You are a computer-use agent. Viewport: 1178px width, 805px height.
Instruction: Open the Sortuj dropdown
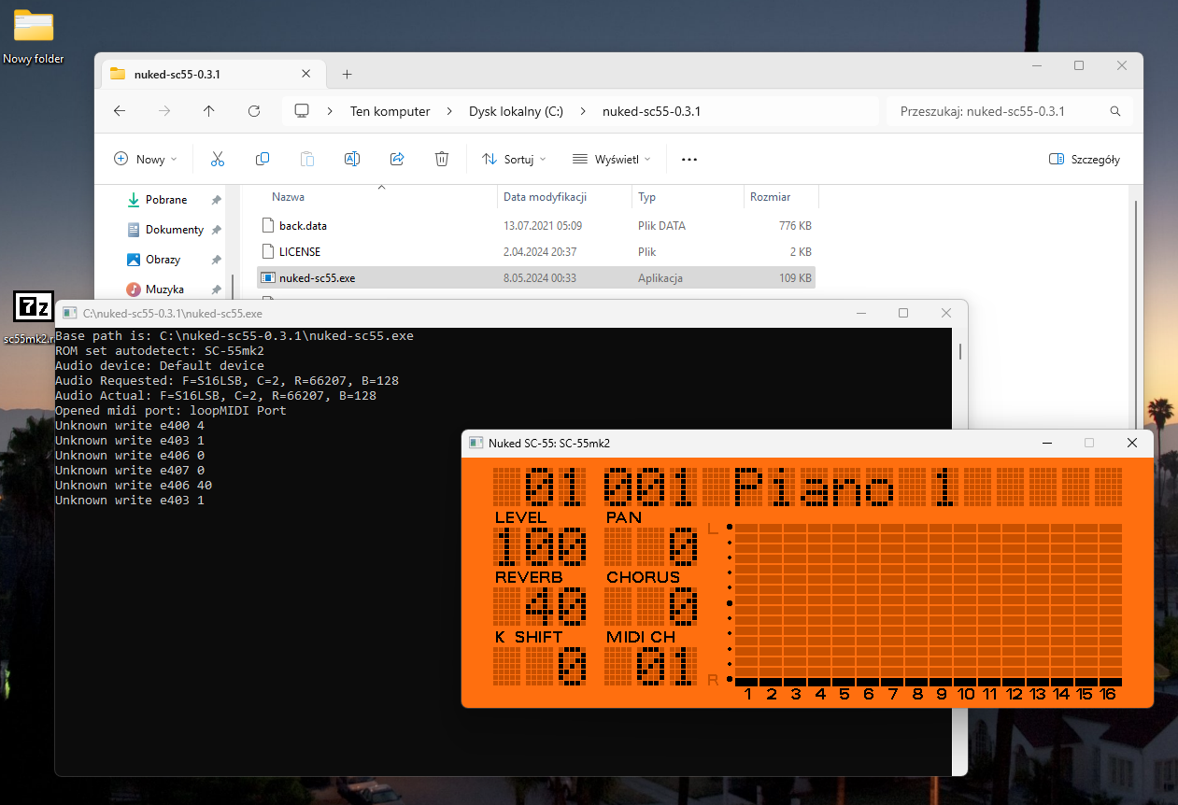click(514, 160)
